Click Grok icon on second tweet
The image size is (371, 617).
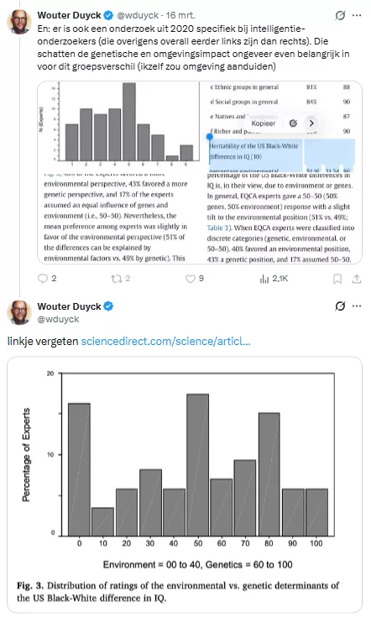coord(340,306)
